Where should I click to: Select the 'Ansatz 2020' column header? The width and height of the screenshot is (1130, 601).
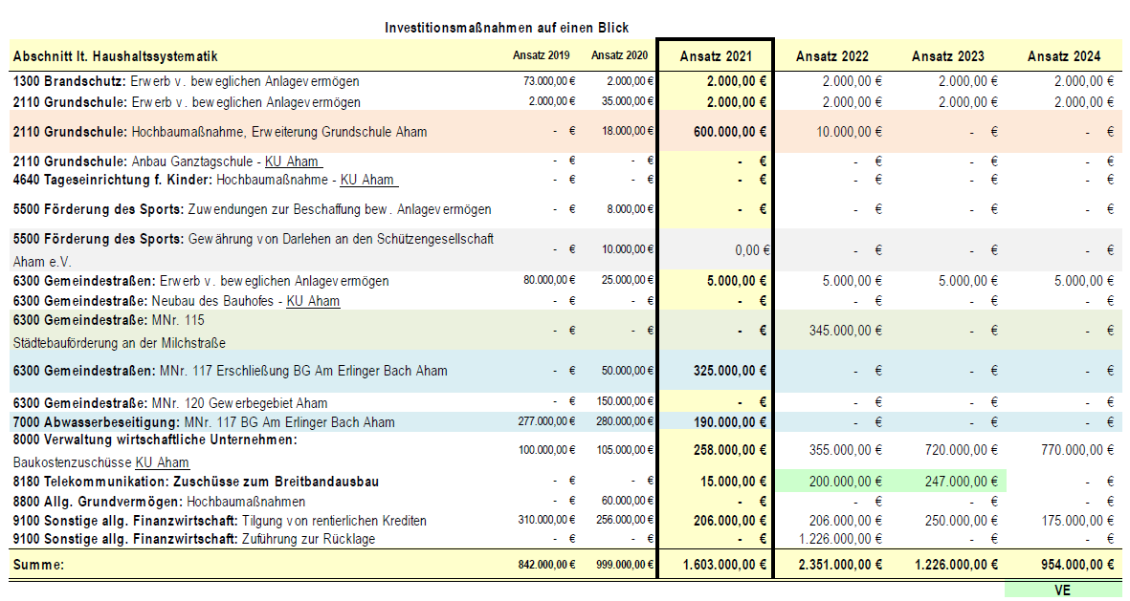coord(619,55)
